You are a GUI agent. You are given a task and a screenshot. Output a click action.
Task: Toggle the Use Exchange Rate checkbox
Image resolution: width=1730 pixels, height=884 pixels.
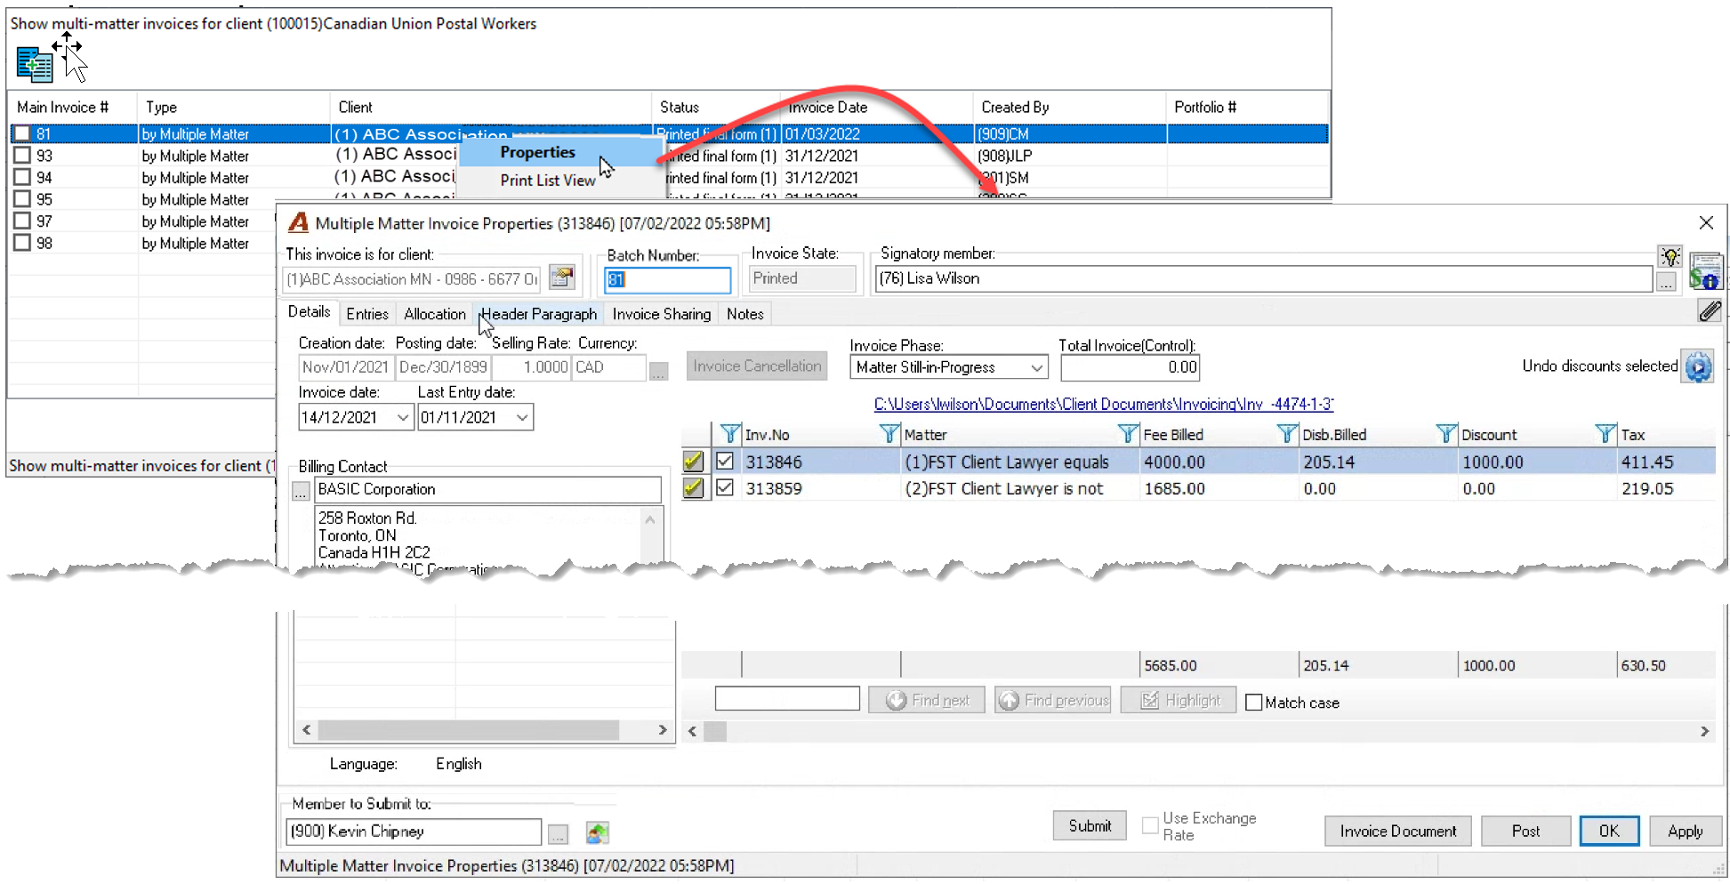(x=1150, y=825)
